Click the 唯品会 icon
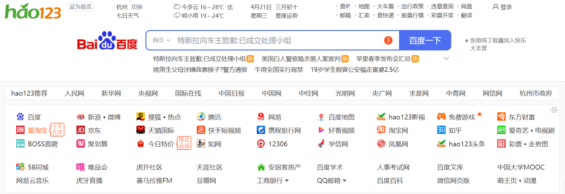This screenshot has width=565, height=194. 80,167
